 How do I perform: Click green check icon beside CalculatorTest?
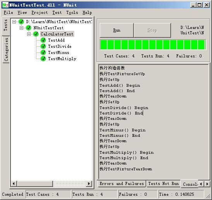(36, 34)
